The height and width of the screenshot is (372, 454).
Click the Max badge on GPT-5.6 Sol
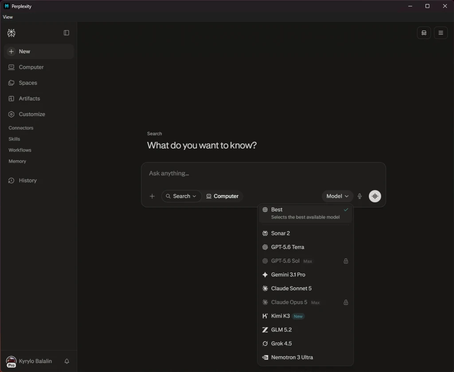(x=308, y=261)
